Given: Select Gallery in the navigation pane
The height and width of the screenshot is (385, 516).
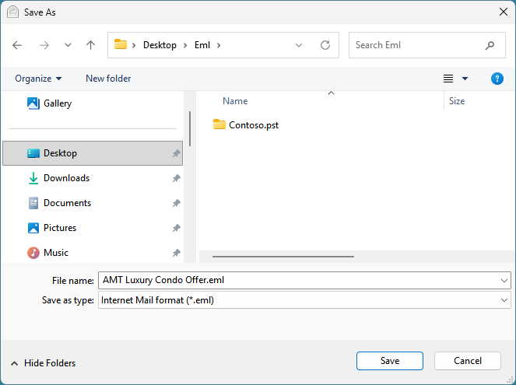Looking at the screenshot, I should click(57, 103).
